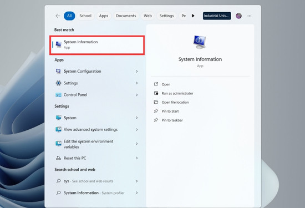Select Pin to Start
Viewport: 305px width, 208px height.
170,111
